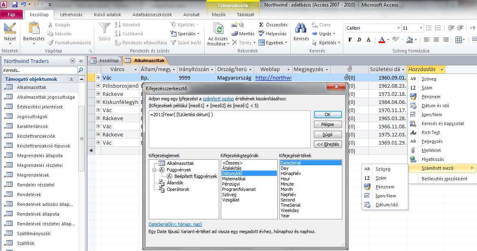Click OK in the expression builder

tap(328, 115)
